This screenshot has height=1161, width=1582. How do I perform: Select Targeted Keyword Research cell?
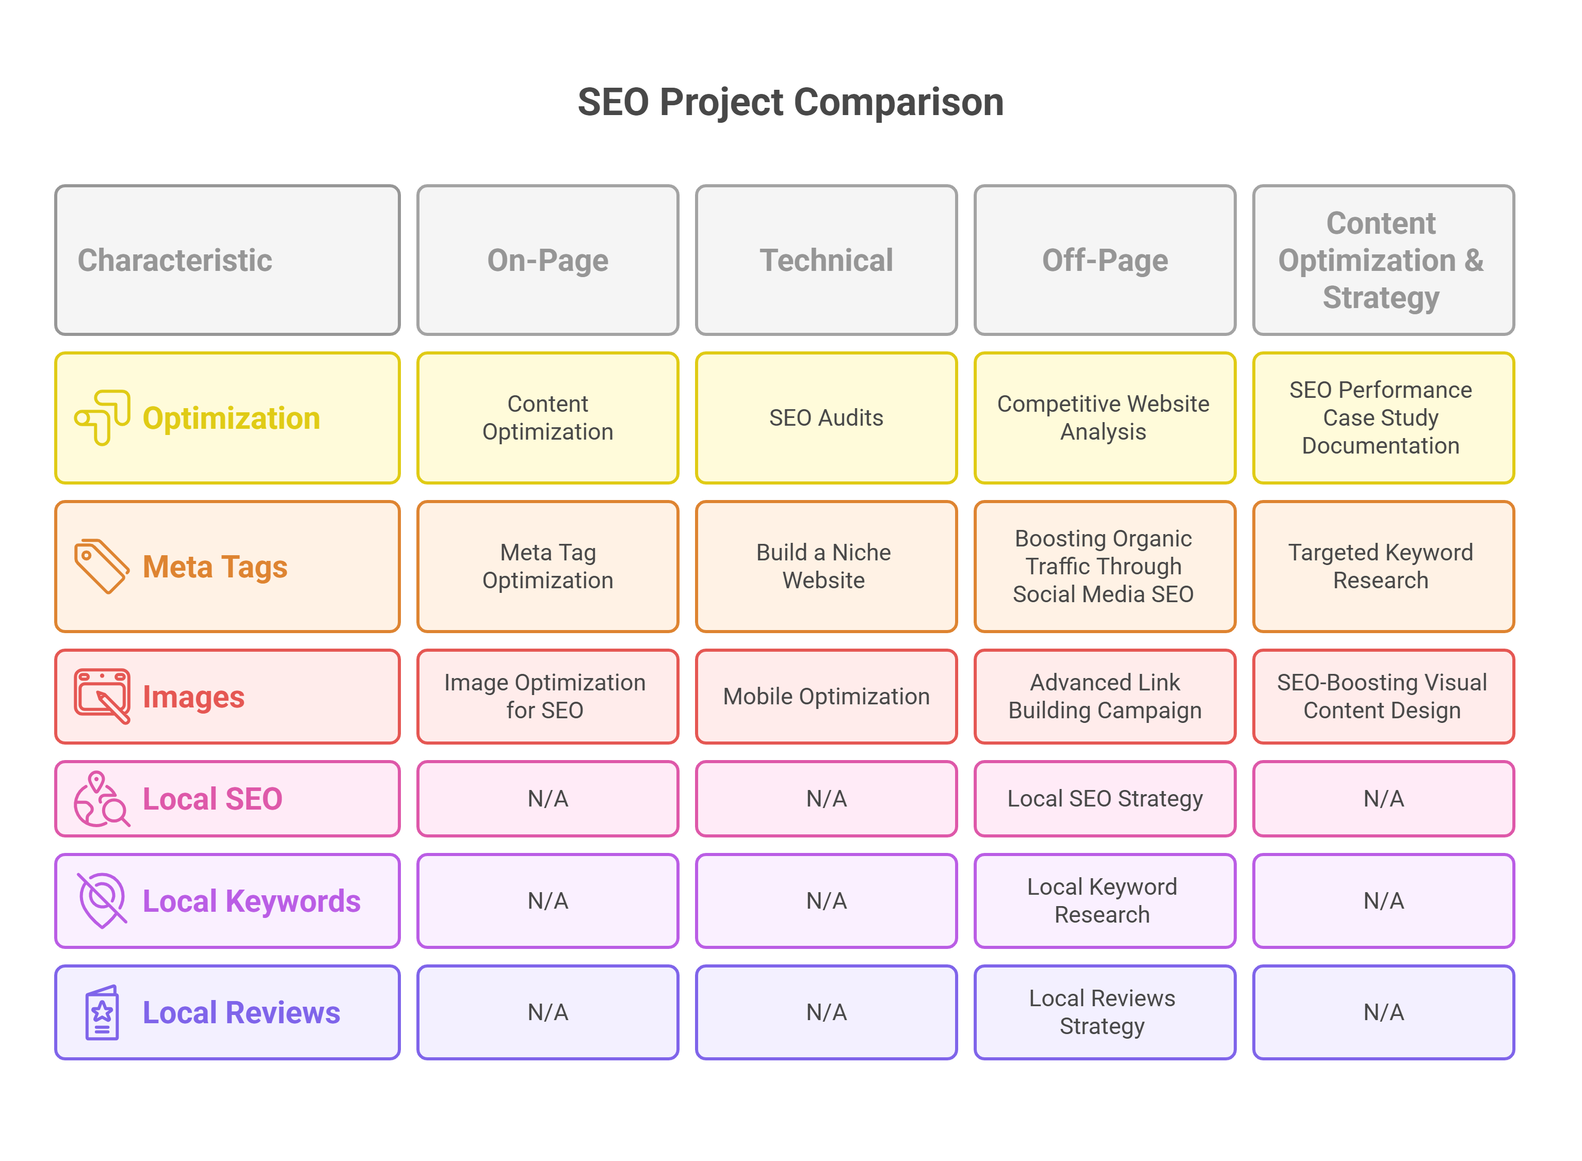1382,566
